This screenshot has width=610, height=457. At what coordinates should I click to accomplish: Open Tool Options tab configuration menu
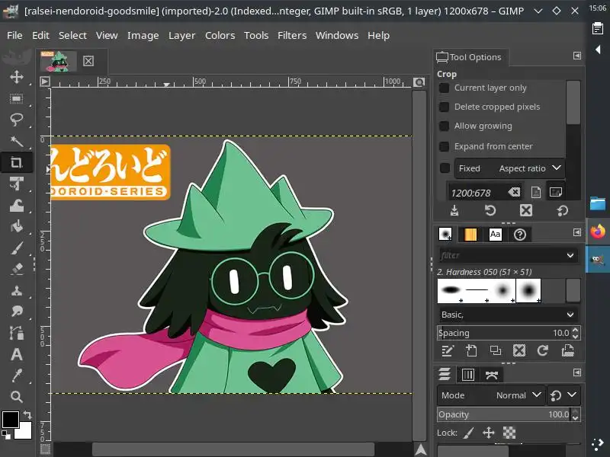[x=577, y=56]
